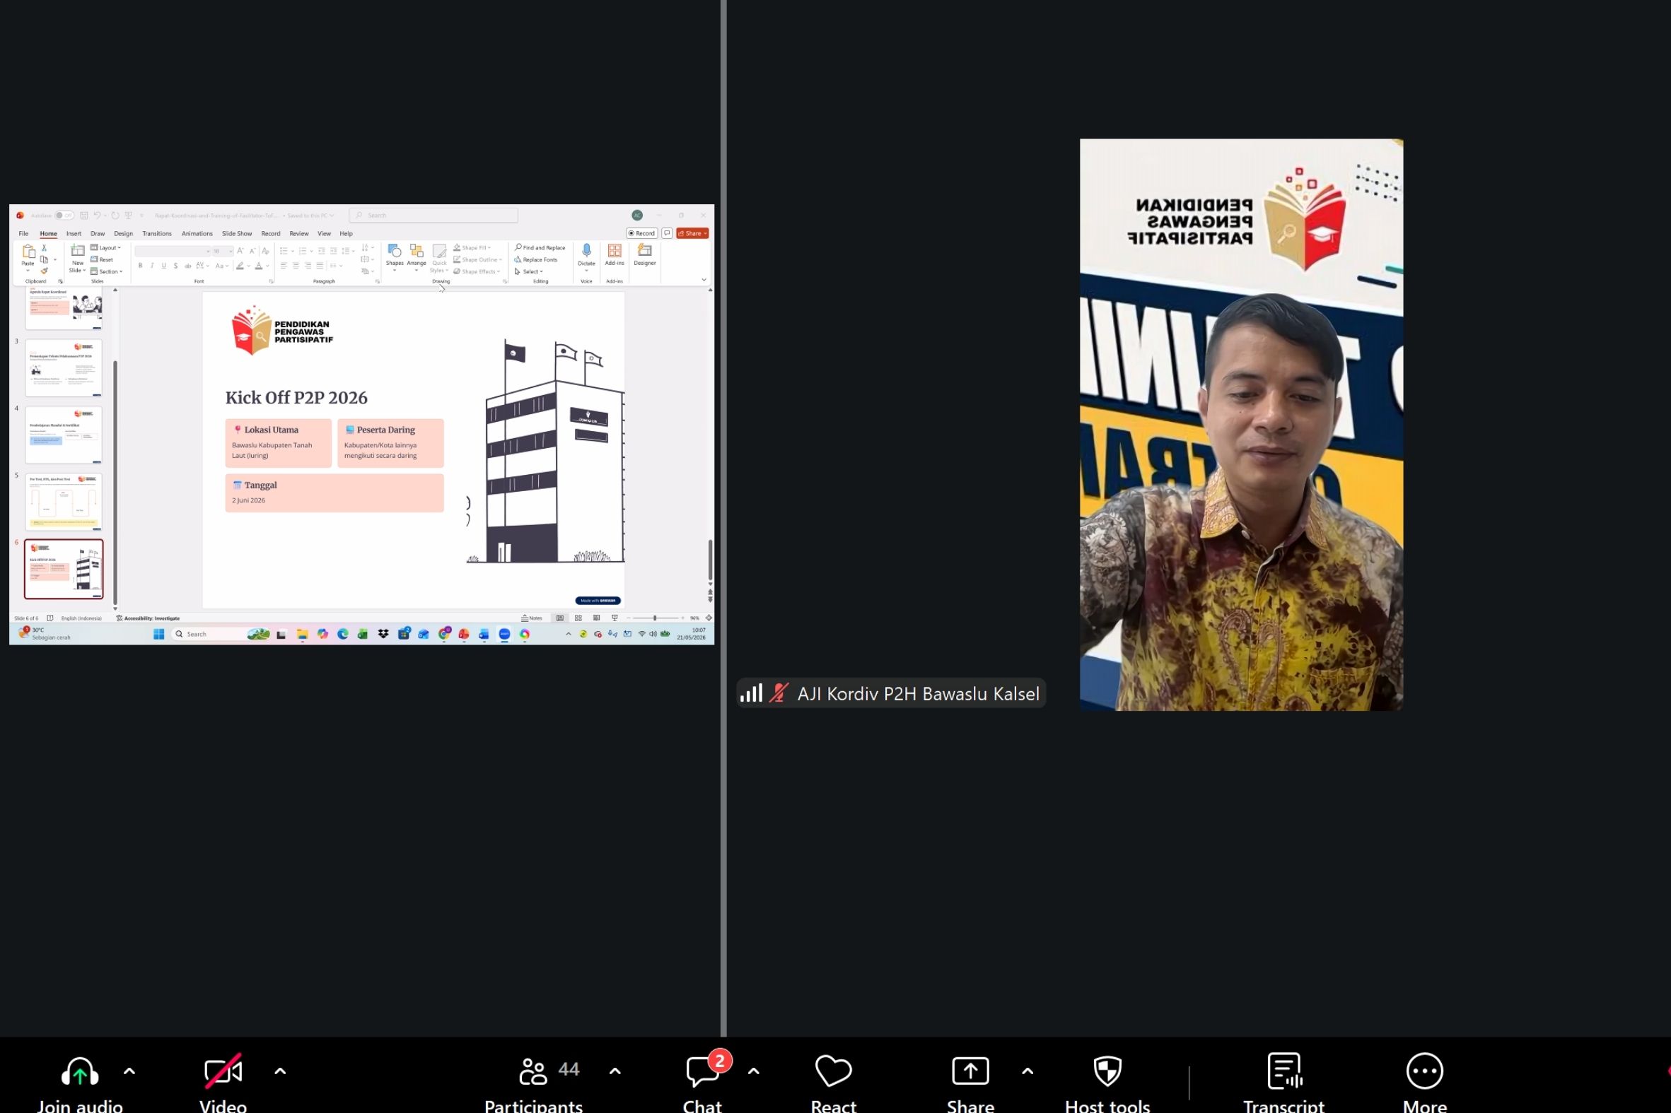Image resolution: width=1671 pixels, height=1113 pixels.
Task: Click the Kick Off P2P 2026 slide title
Action: (296, 397)
